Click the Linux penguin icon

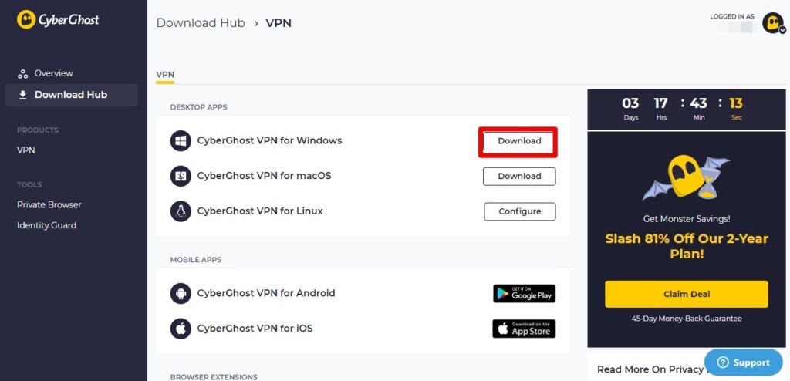tap(181, 211)
